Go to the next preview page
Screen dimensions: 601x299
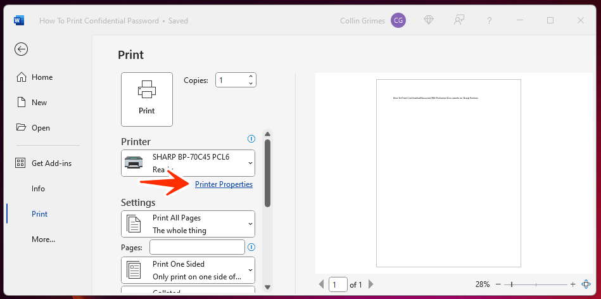click(x=370, y=284)
